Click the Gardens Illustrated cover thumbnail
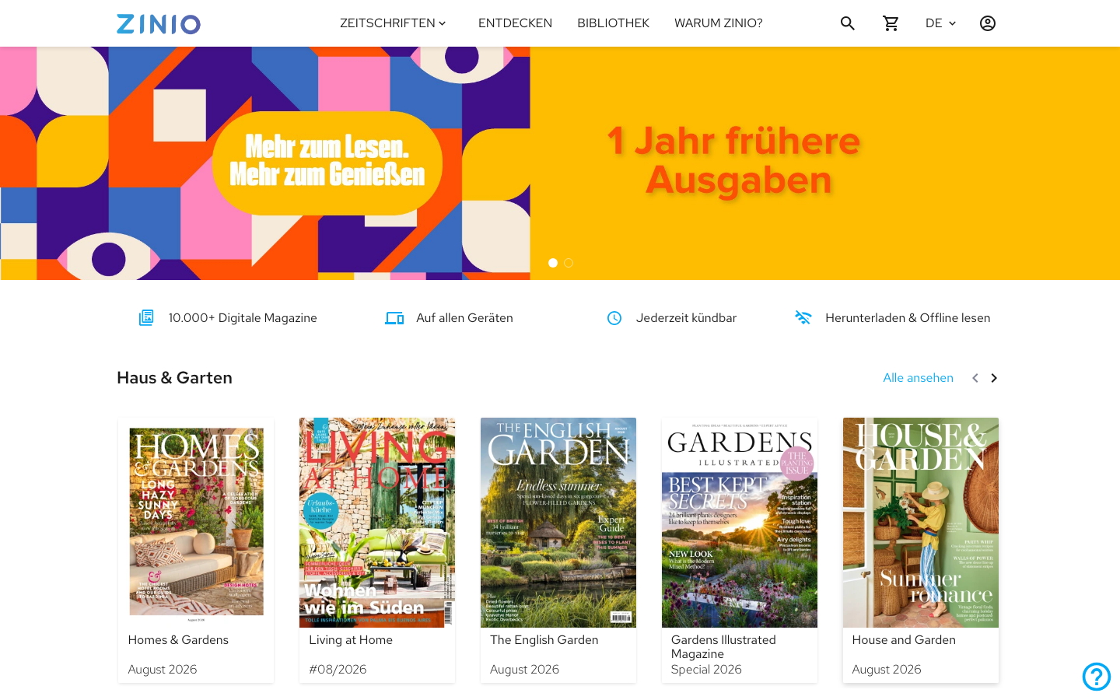This screenshot has height=700, width=1120. pyautogui.click(x=740, y=523)
